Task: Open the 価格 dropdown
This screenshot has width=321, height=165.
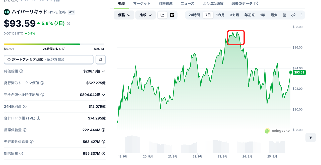Action: (124, 15)
